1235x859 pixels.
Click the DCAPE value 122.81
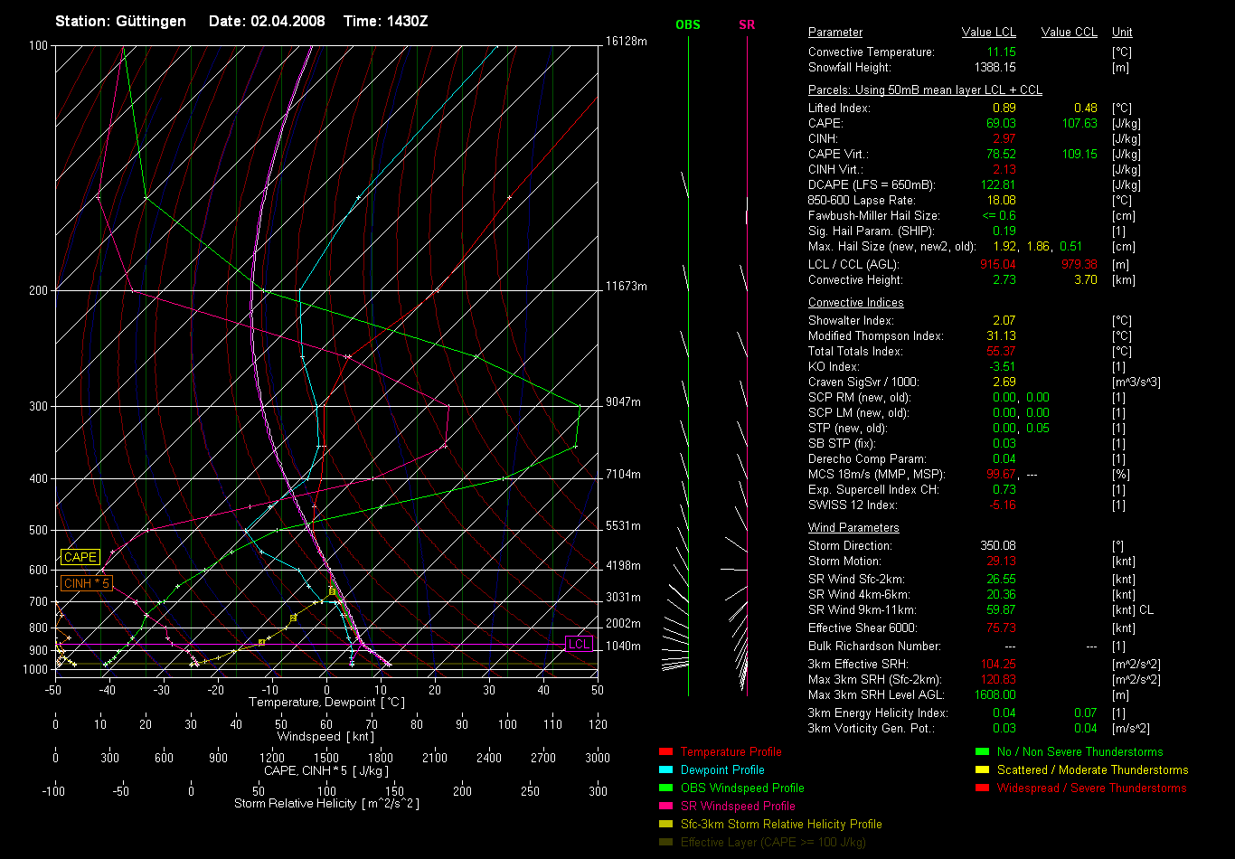(998, 185)
